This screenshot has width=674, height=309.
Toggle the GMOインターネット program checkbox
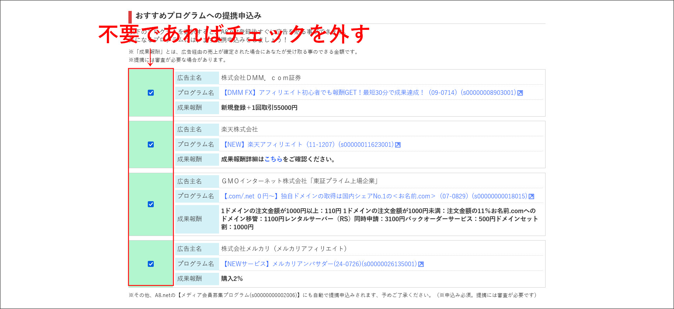pyautogui.click(x=151, y=204)
